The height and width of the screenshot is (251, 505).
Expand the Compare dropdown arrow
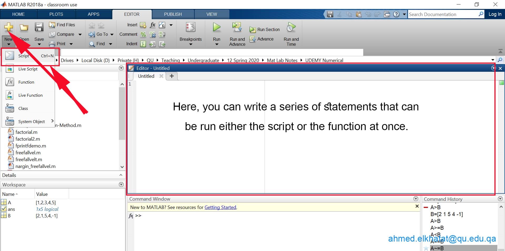[x=80, y=34]
